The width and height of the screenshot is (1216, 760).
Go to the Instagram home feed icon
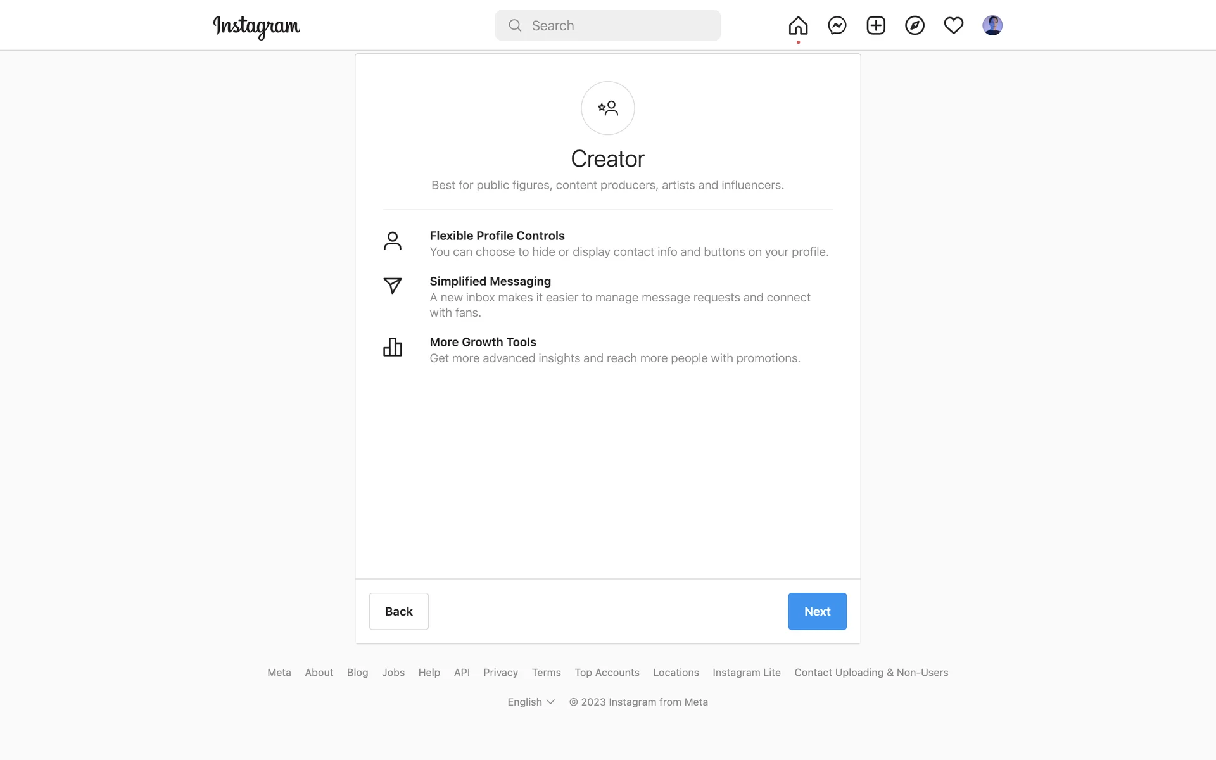798,26
